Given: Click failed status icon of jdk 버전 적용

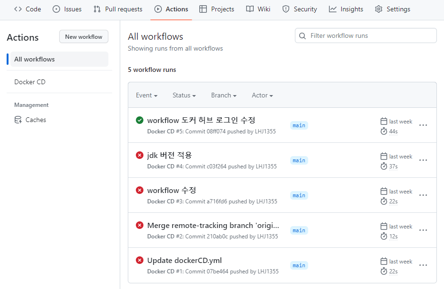Looking at the screenshot, I should pos(140,155).
